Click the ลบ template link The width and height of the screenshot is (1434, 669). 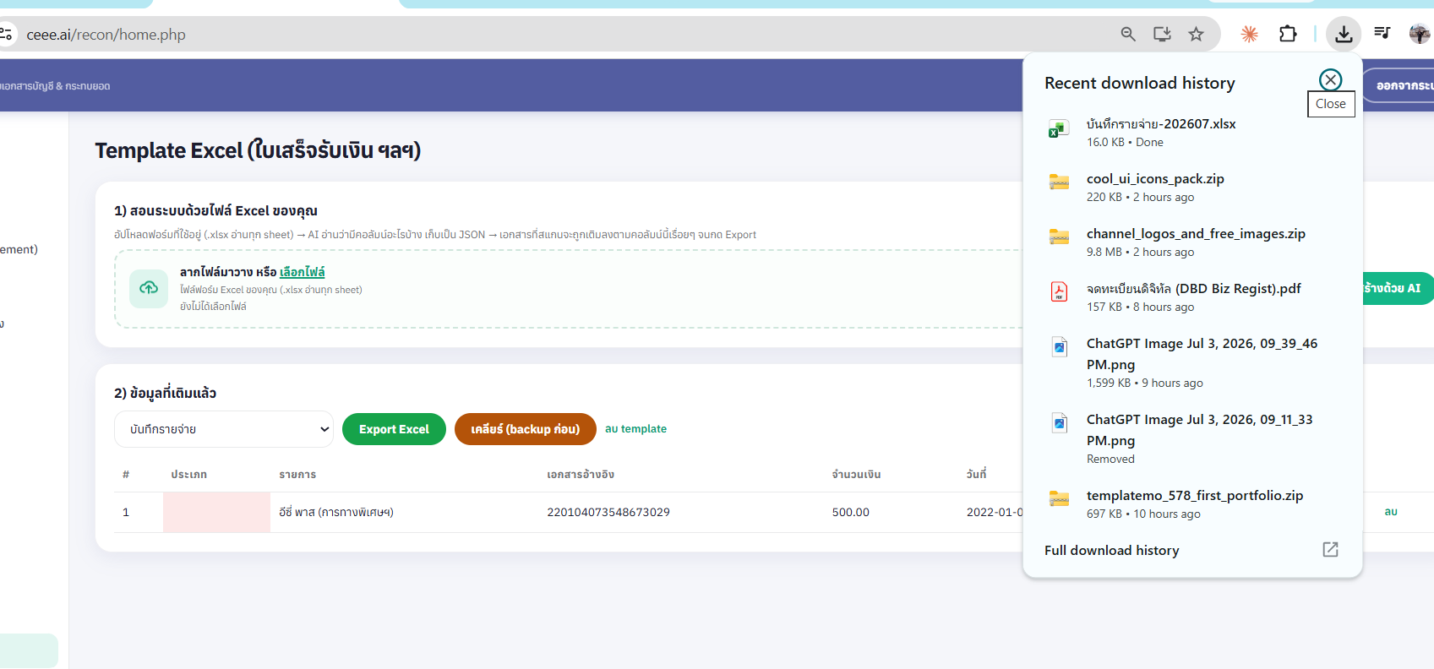(x=635, y=429)
